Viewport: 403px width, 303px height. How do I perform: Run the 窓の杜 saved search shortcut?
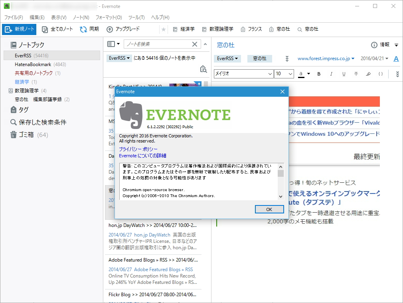308,29
